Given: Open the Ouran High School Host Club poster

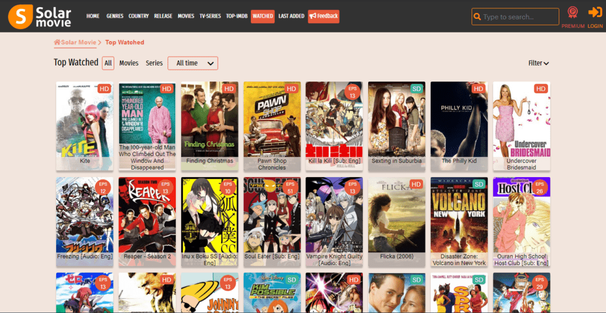Looking at the screenshot, I should coord(522,221).
